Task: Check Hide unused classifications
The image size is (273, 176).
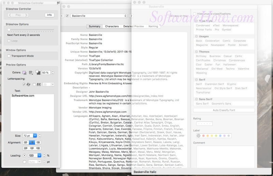Action: click(195, 14)
